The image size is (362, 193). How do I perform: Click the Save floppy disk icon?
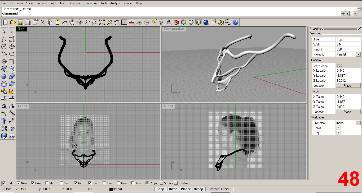click(20, 22)
